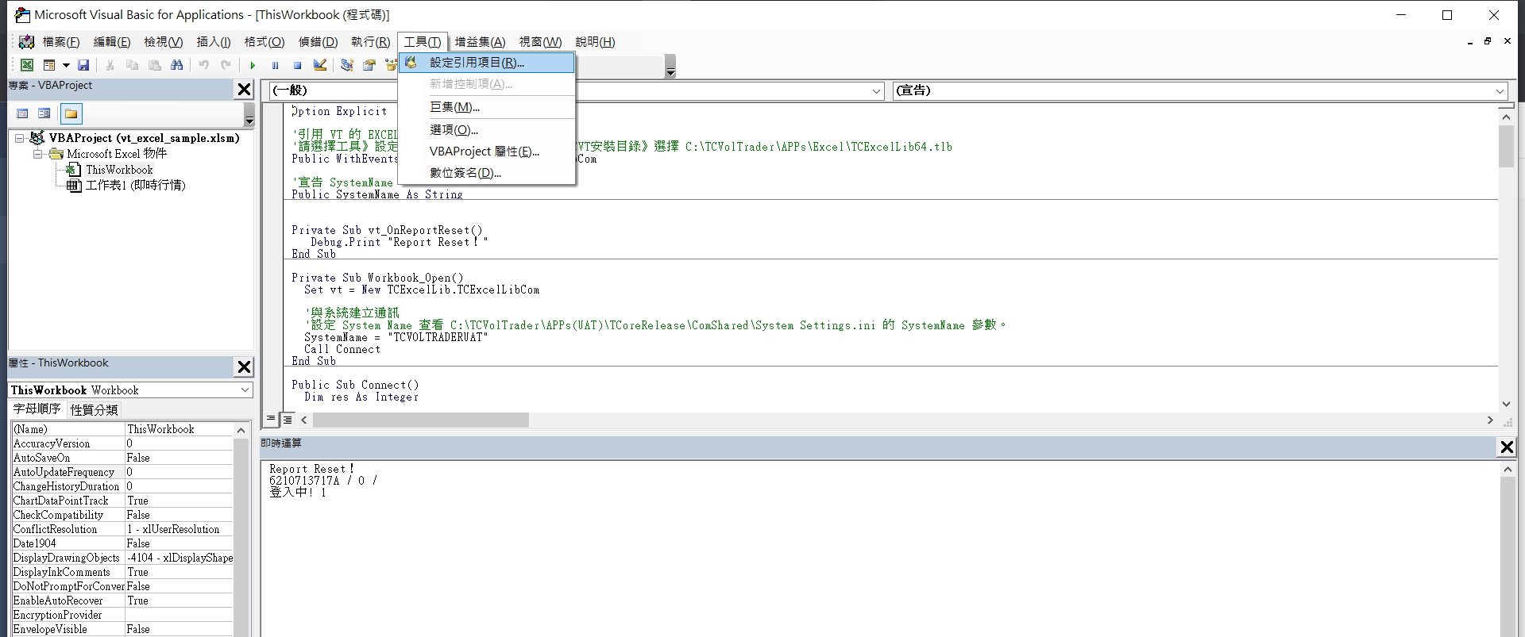Close the 專案 - VBAProject panel
Screen dimensions: 1525x637
[x=245, y=90]
